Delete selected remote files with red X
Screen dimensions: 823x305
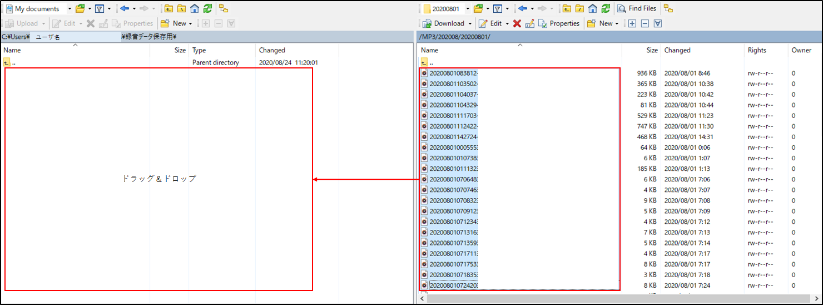tap(517, 23)
